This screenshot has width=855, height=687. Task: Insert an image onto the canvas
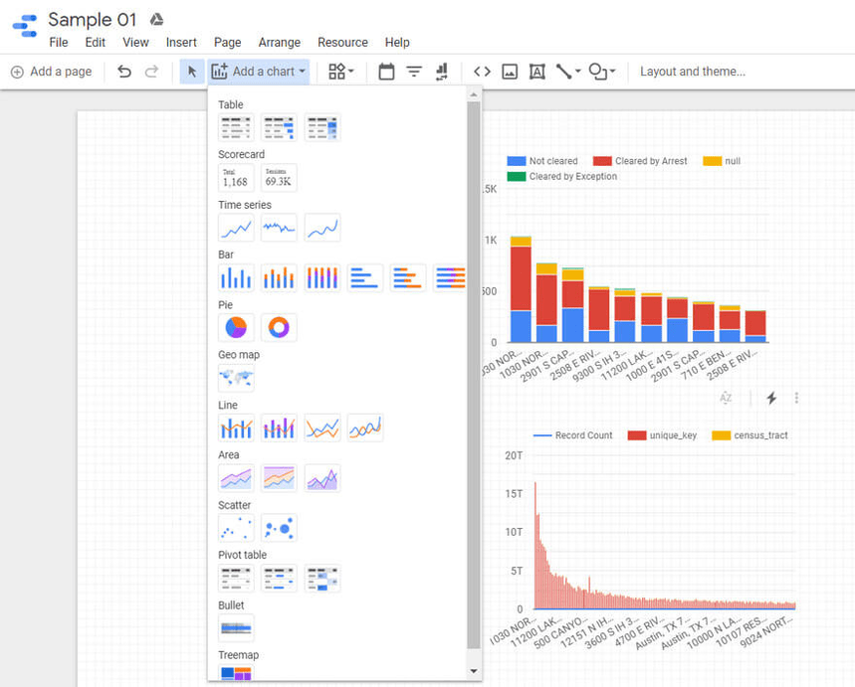click(x=509, y=71)
